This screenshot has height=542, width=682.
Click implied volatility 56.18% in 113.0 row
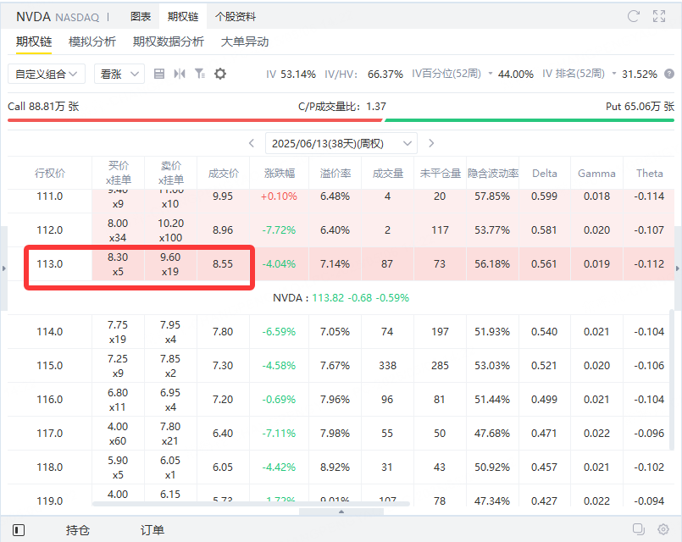click(492, 264)
